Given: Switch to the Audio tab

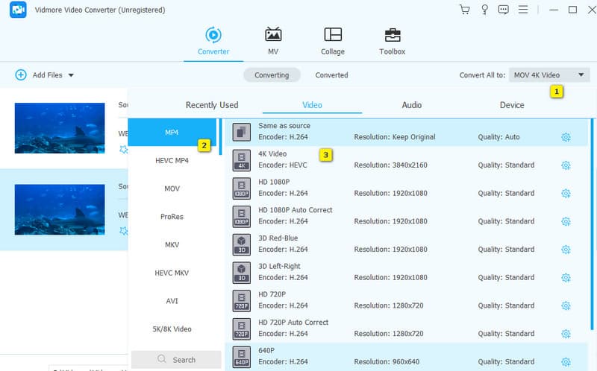Looking at the screenshot, I should pos(411,105).
